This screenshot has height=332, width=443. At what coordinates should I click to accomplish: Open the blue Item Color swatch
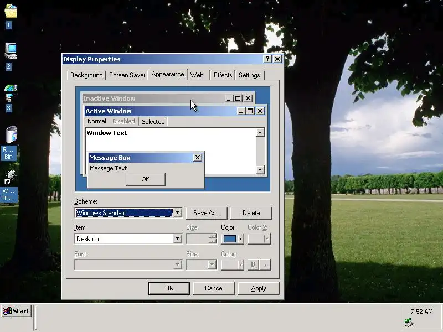coord(229,239)
